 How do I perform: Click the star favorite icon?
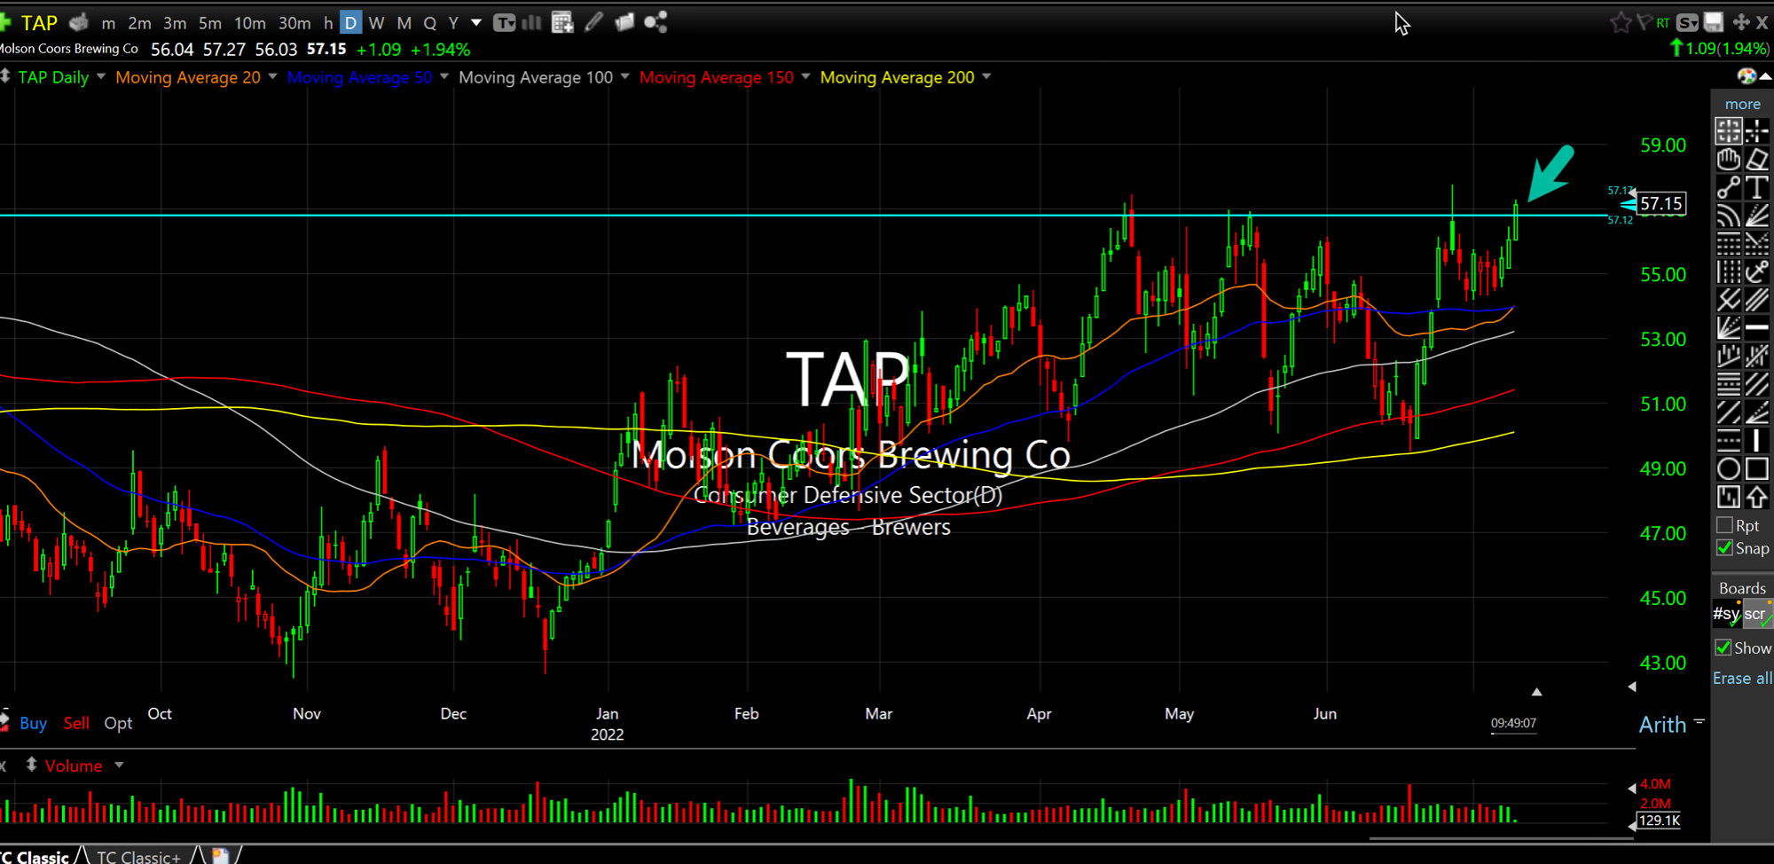(x=1621, y=22)
